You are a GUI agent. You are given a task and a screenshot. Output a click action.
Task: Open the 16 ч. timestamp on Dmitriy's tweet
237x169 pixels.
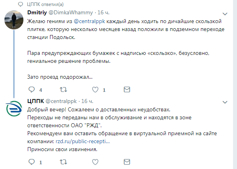[103, 12]
